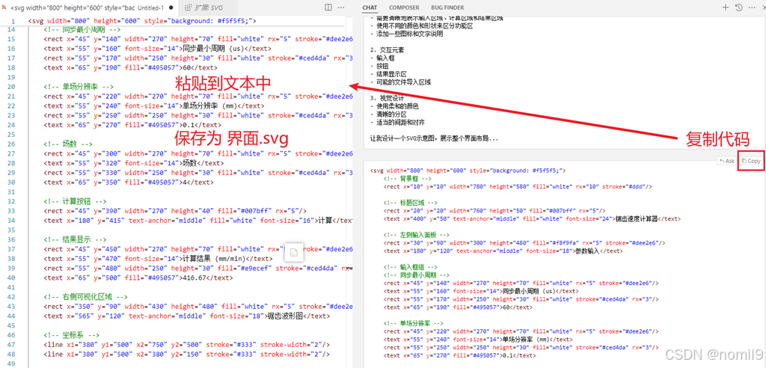Click comment 场数 on line 26
766x368 pixels.
pos(67,144)
